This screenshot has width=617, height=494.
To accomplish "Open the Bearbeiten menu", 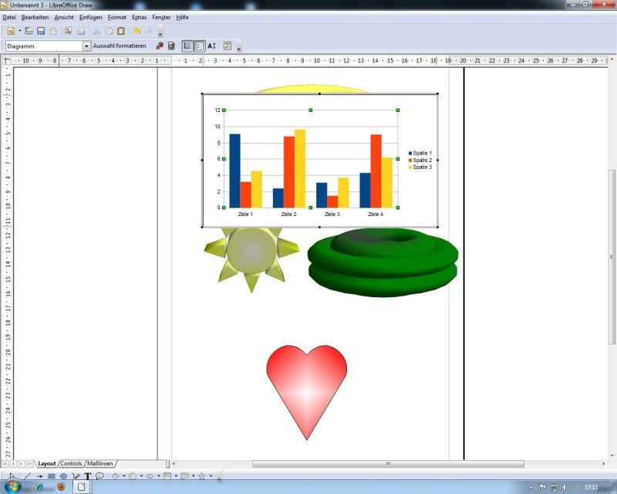I will pos(35,17).
